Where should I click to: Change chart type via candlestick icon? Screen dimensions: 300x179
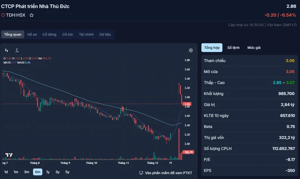point(7,50)
